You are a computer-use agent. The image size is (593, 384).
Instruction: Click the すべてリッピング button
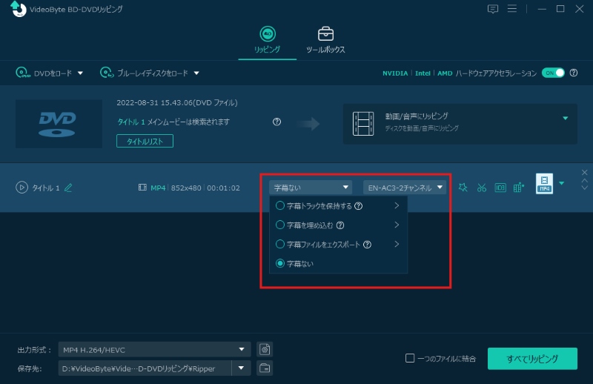(x=531, y=359)
